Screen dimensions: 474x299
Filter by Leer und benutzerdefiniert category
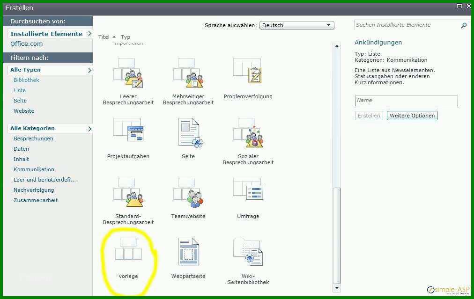[x=45, y=180]
